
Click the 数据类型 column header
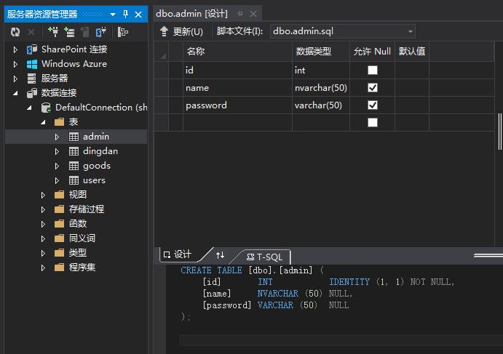click(x=321, y=52)
